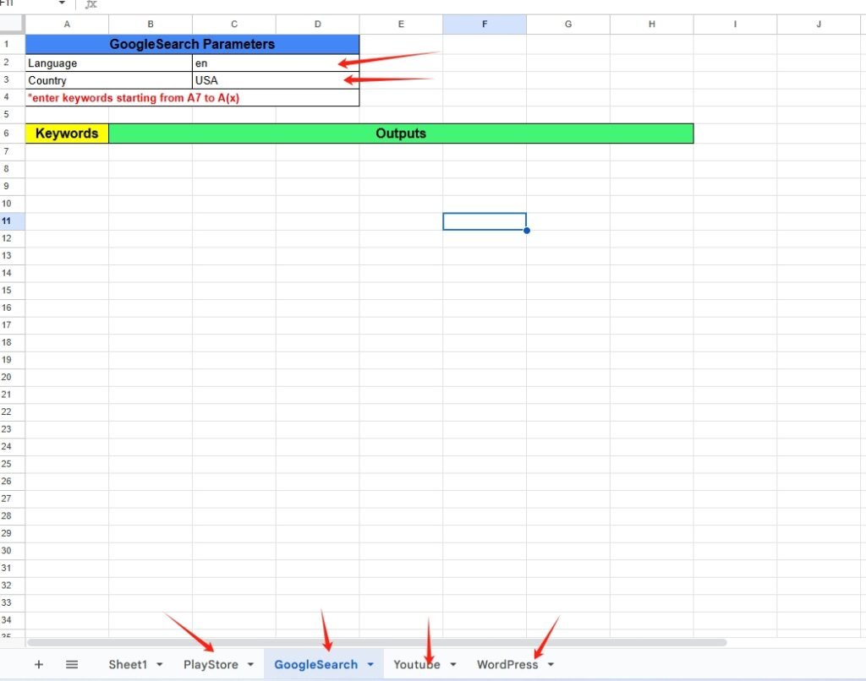
Task: Select the 'GoogleSearch Parameters' header cell
Action: click(192, 44)
